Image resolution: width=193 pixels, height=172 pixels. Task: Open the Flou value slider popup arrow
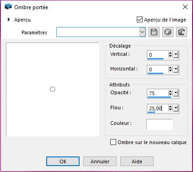click(x=176, y=108)
